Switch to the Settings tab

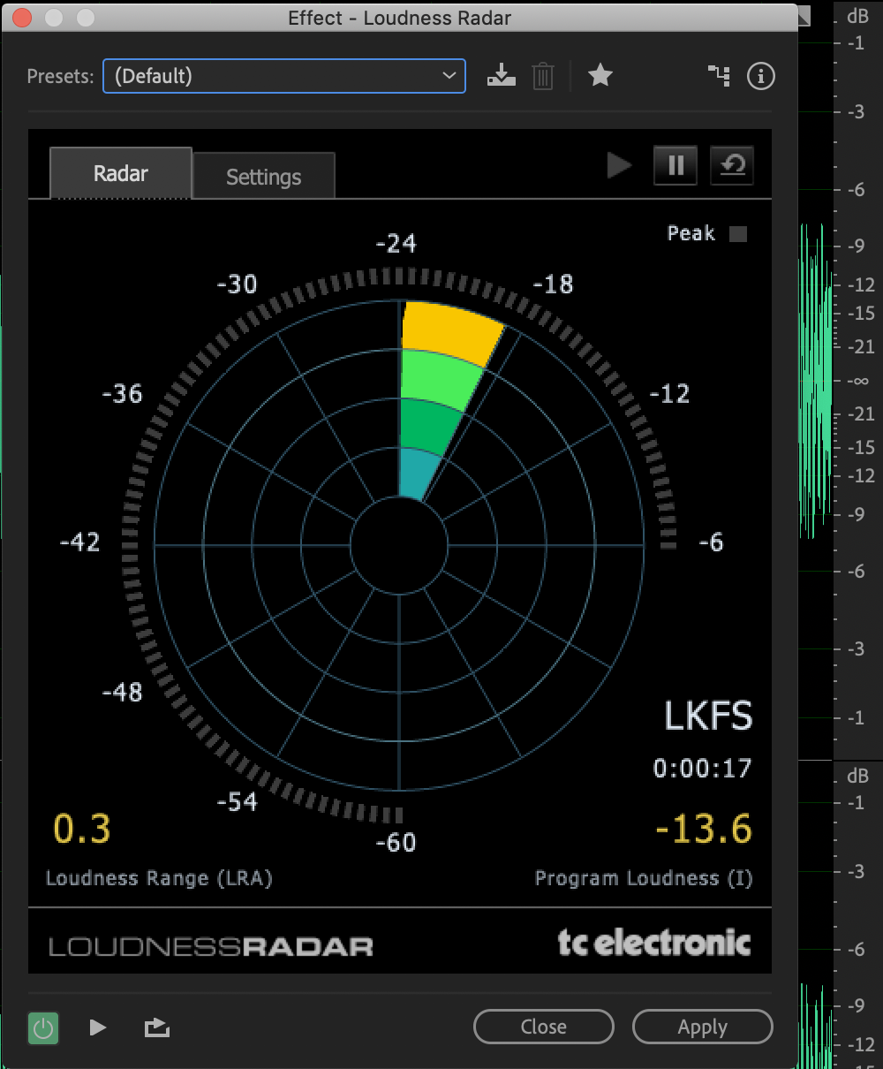[x=264, y=177]
